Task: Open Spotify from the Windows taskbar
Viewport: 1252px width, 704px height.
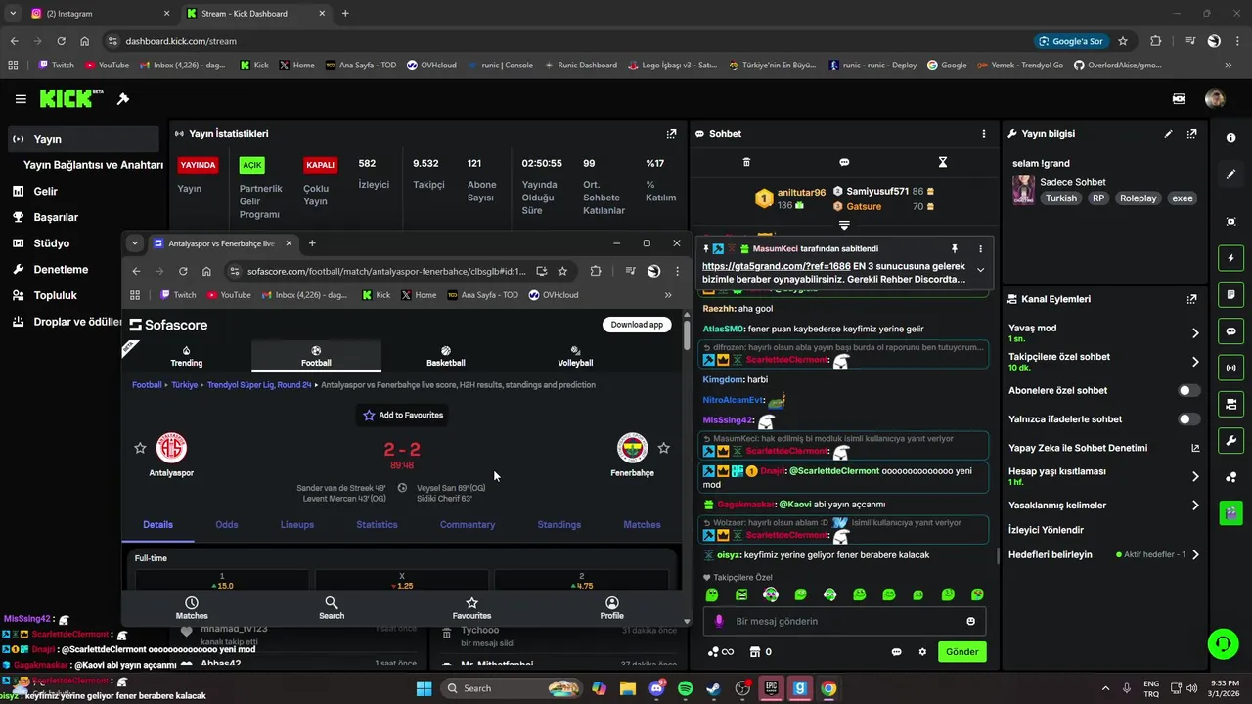Action: click(686, 688)
